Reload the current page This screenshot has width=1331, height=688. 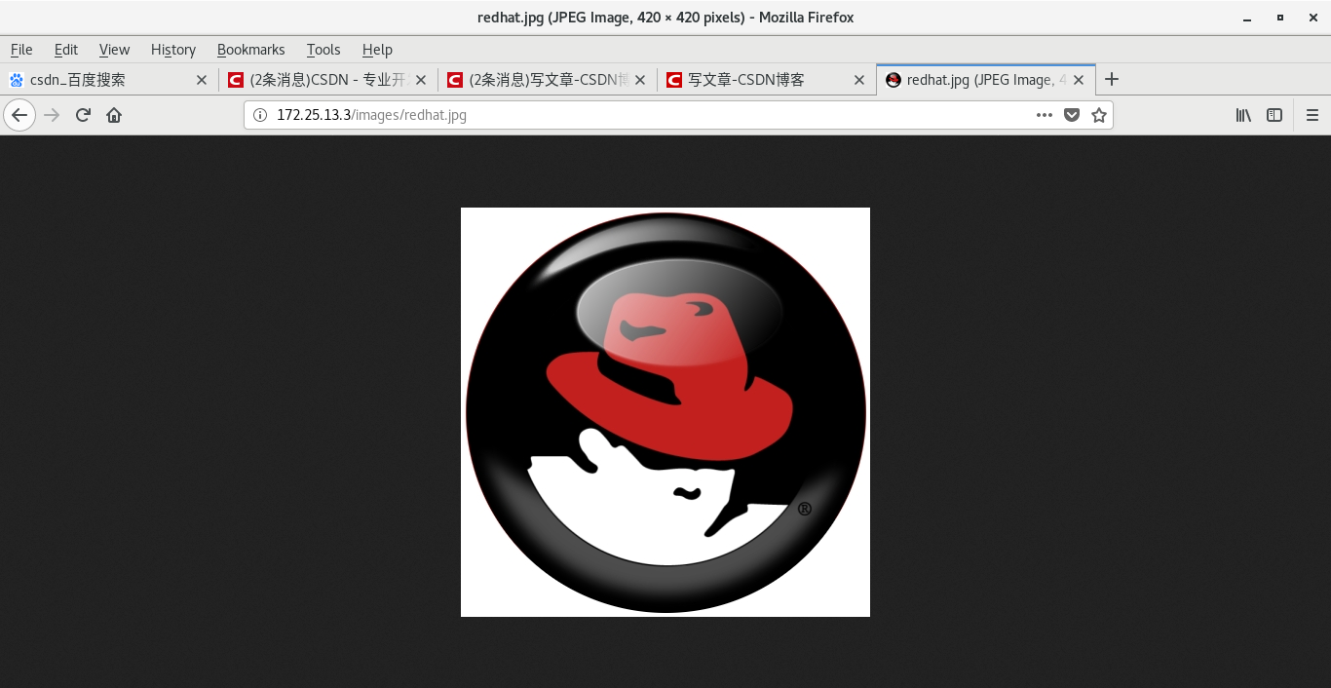click(83, 115)
